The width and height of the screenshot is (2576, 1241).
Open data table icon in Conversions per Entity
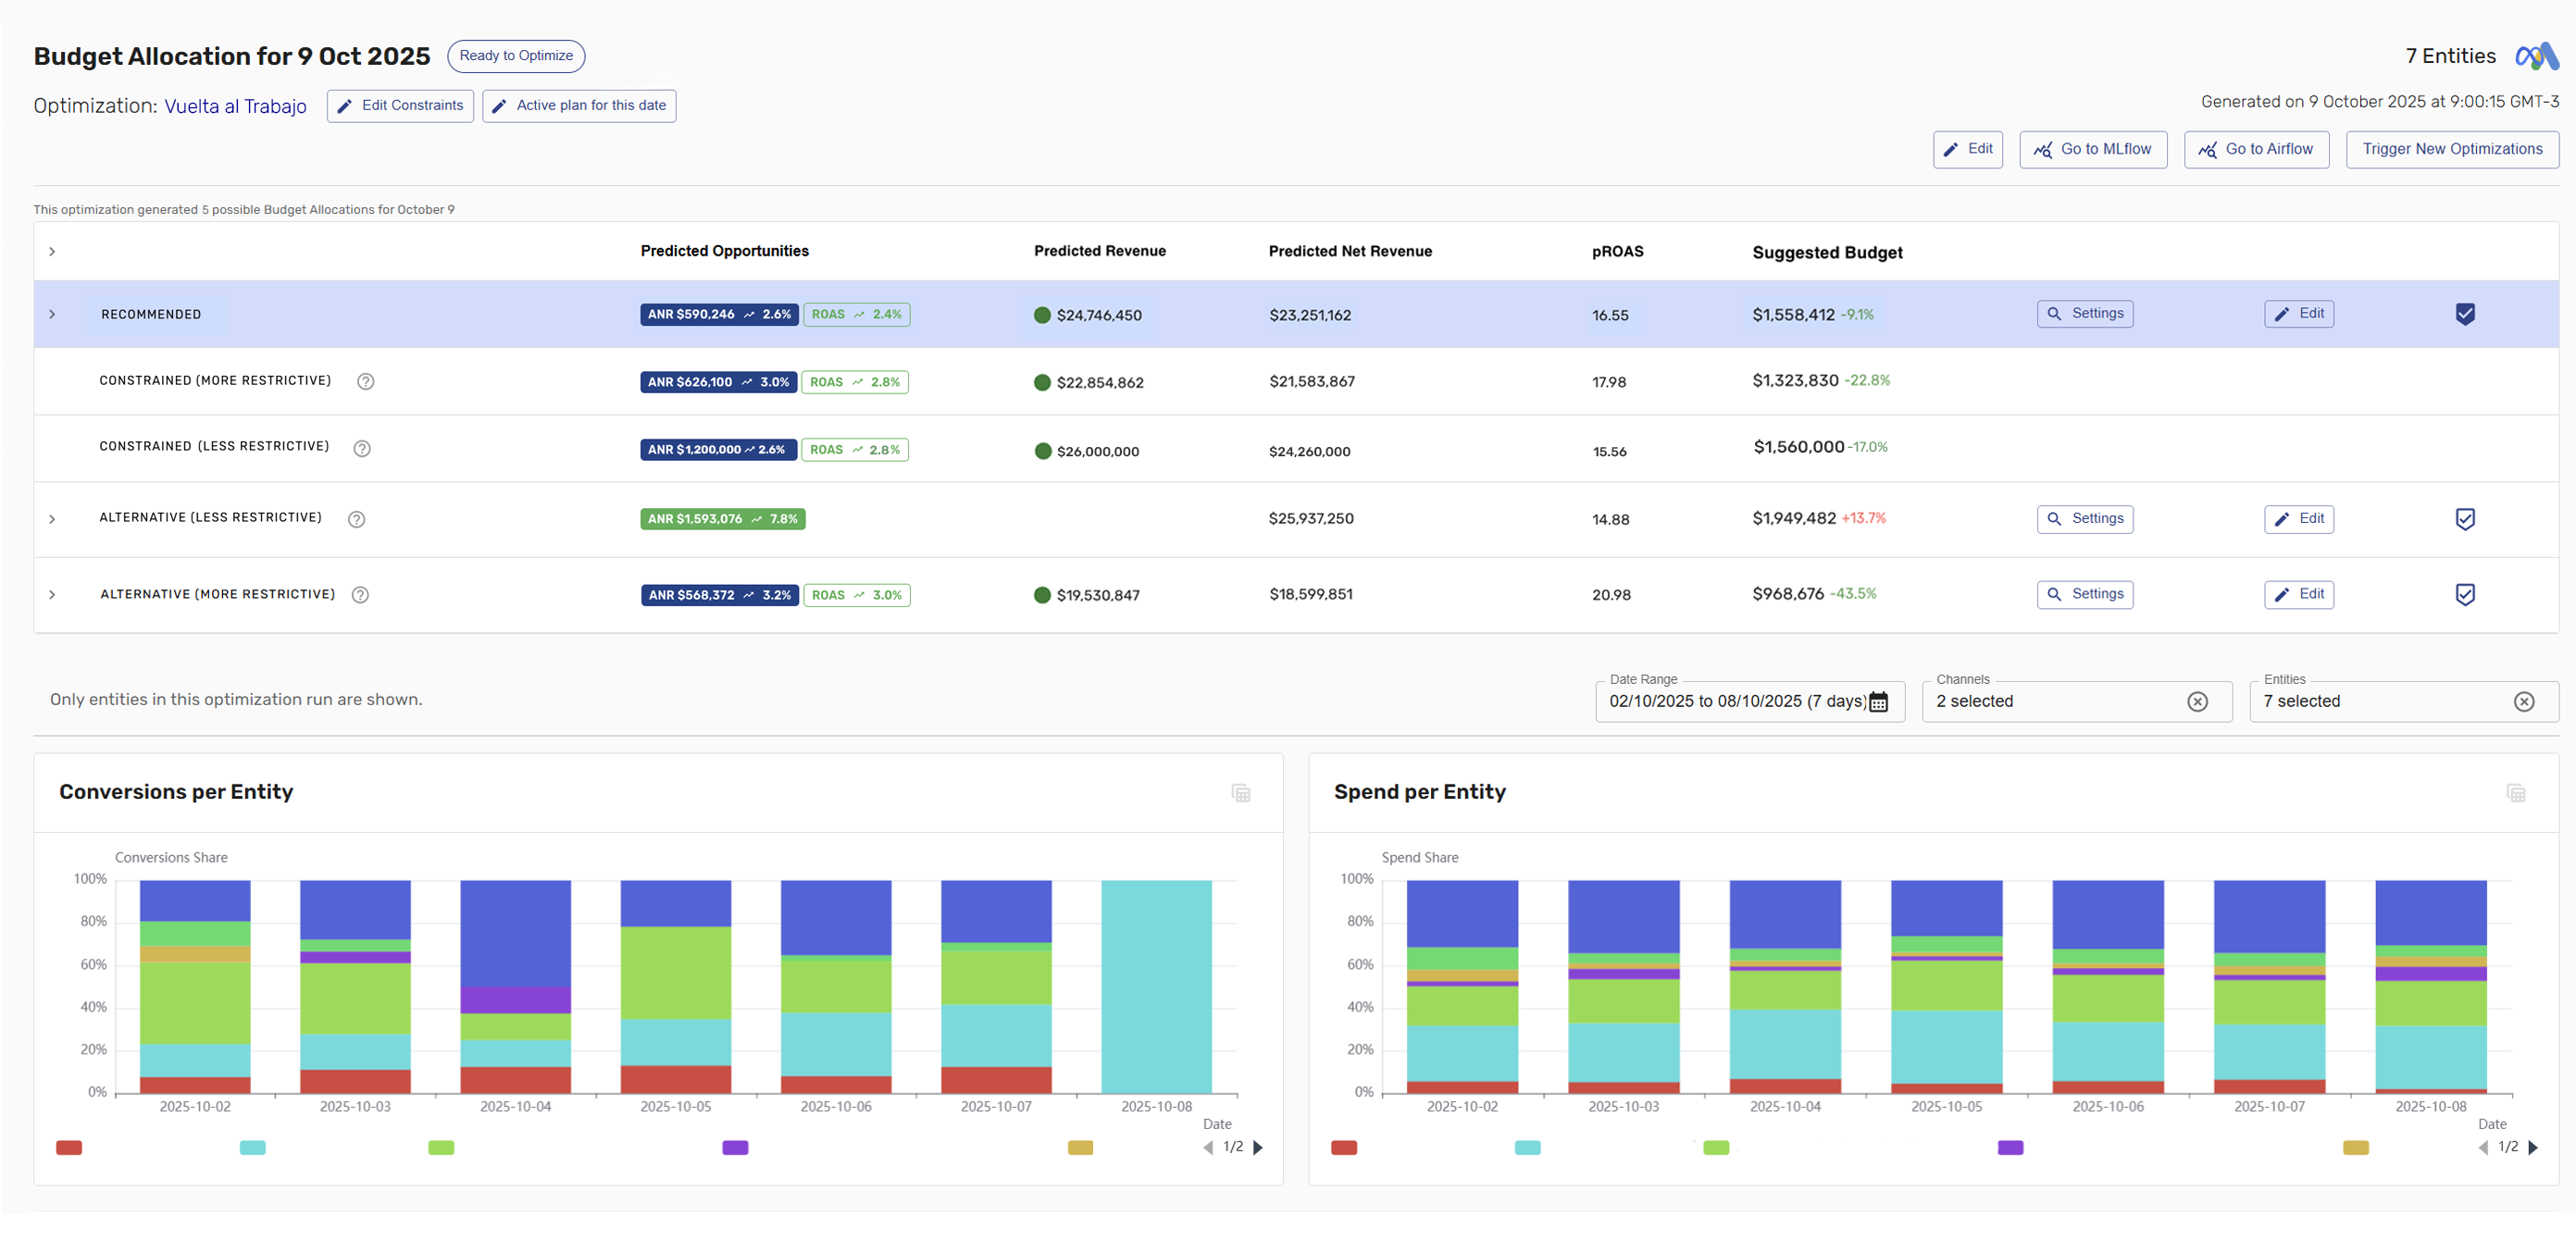pyautogui.click(x=1241, y=793)
